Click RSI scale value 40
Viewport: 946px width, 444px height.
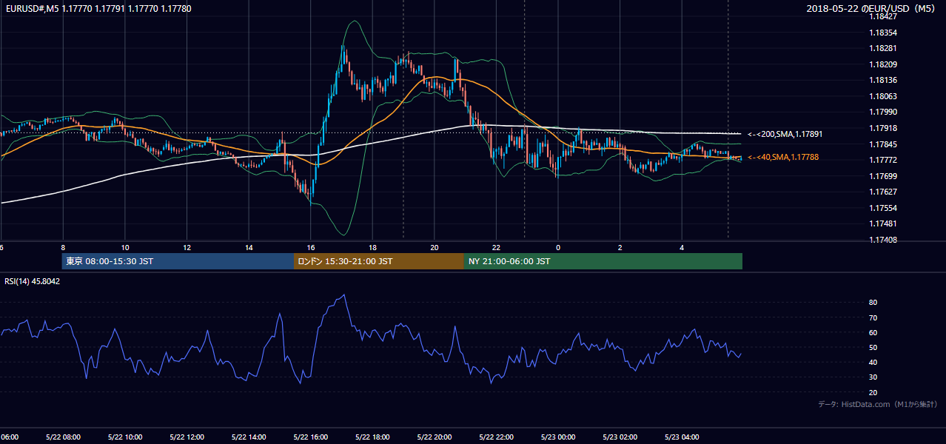[873, 362]
